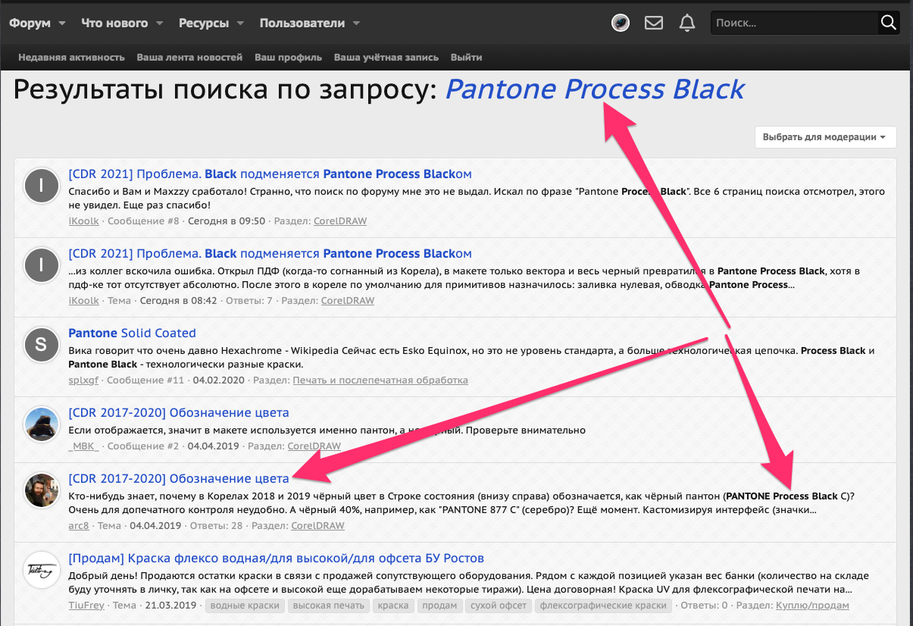Viewport: 913px width, 626px height.
Task: Open TiuFrey user avatar picture
Action: [x=42, y=570]
